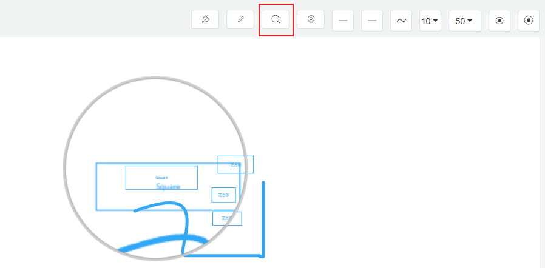Screen dimensions: 545x268
Task: Click the half-filled circle icon at toolbar end
Action: (529, 21)
